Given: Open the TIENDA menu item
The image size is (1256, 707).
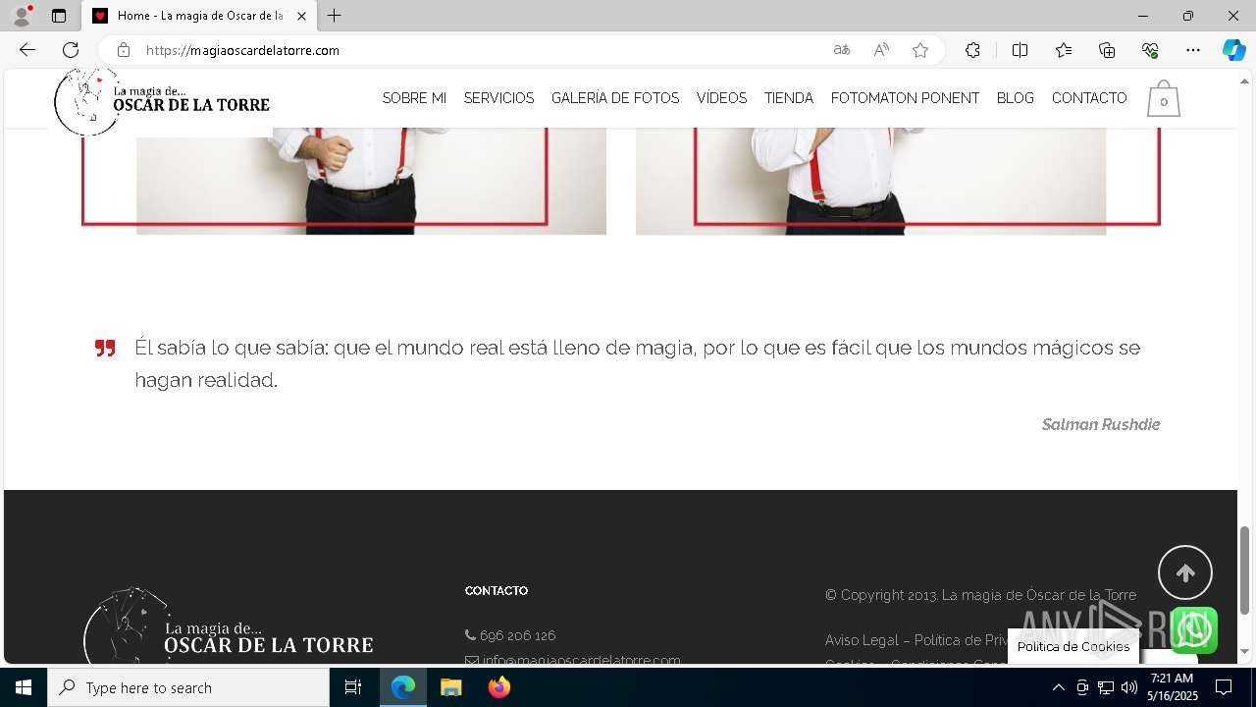Looking at the screenshot, I should pos(789,98).
